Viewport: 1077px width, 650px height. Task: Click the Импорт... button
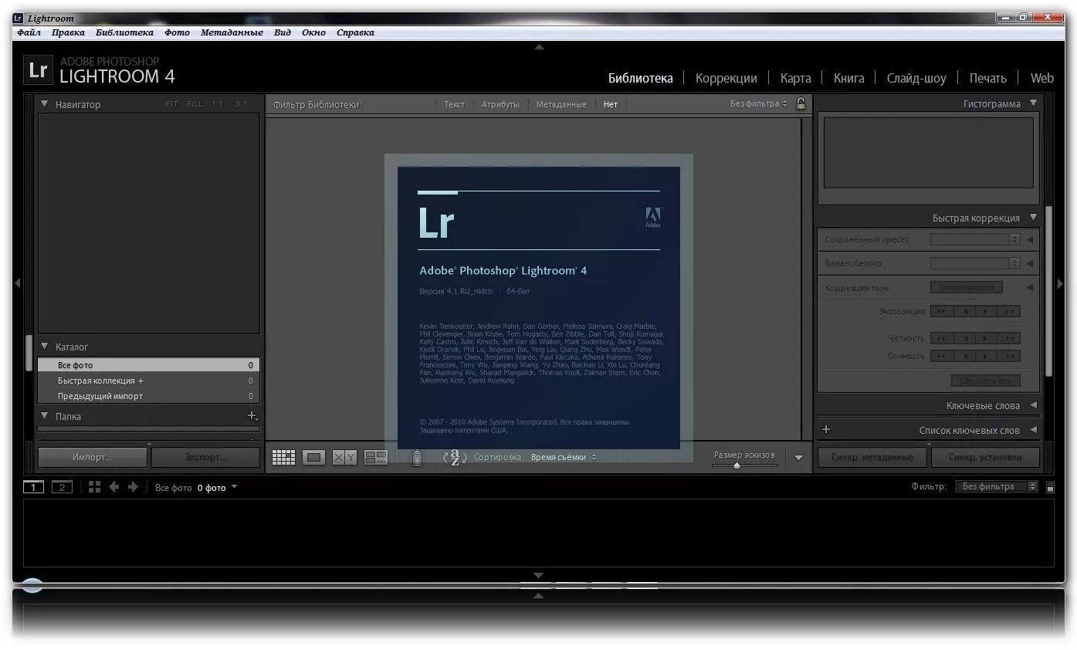pos(92,457)
